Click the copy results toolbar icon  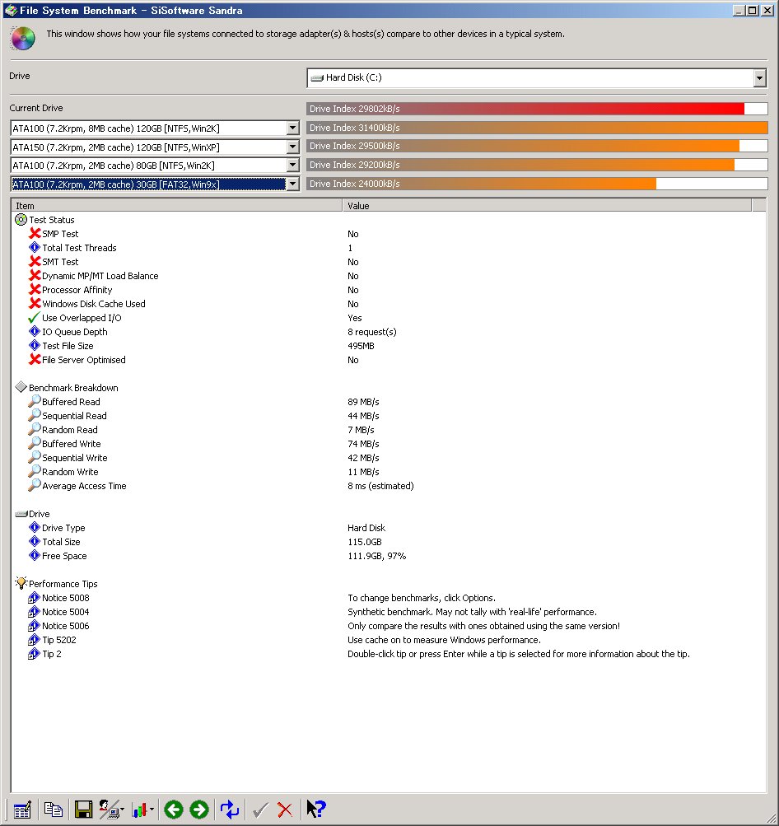pos(54,810)
